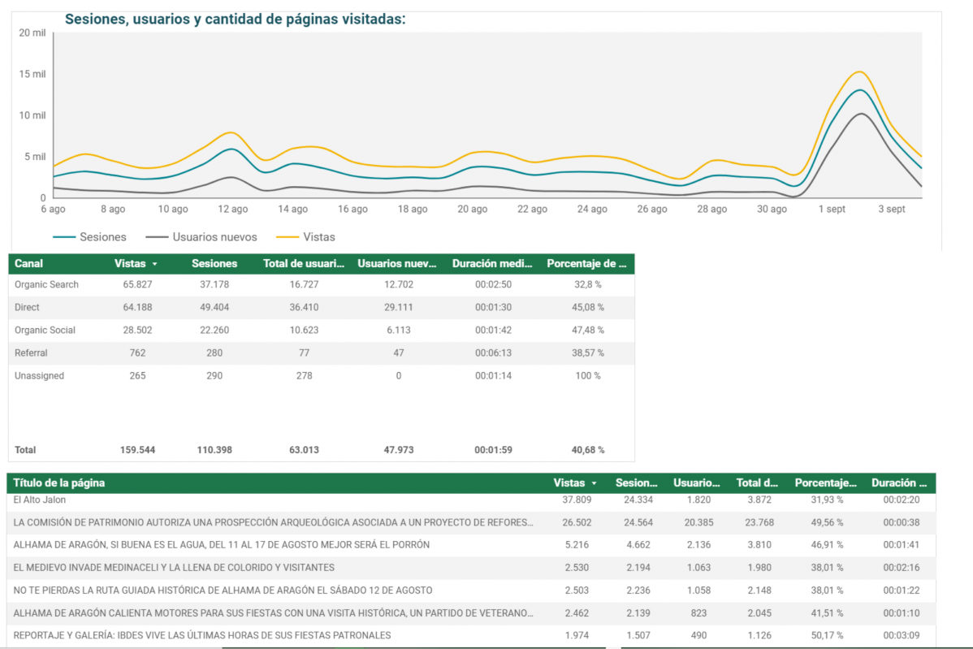Toggle Usuarios nuevos series in legend

pos(201,237)
